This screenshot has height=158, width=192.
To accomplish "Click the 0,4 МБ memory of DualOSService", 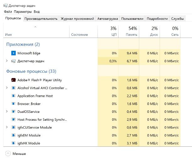I will point(132,112).
